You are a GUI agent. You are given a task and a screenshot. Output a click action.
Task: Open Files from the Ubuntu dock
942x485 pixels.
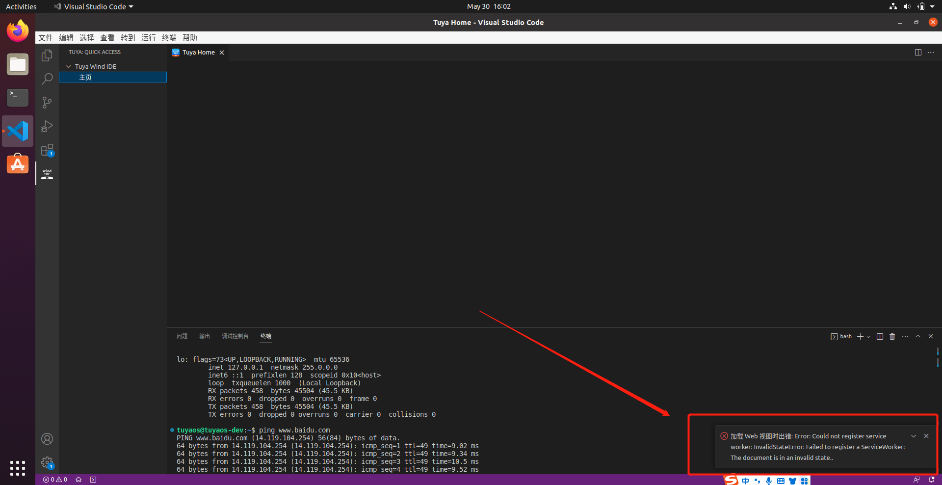pyautogui.click(x=18, y=64)
